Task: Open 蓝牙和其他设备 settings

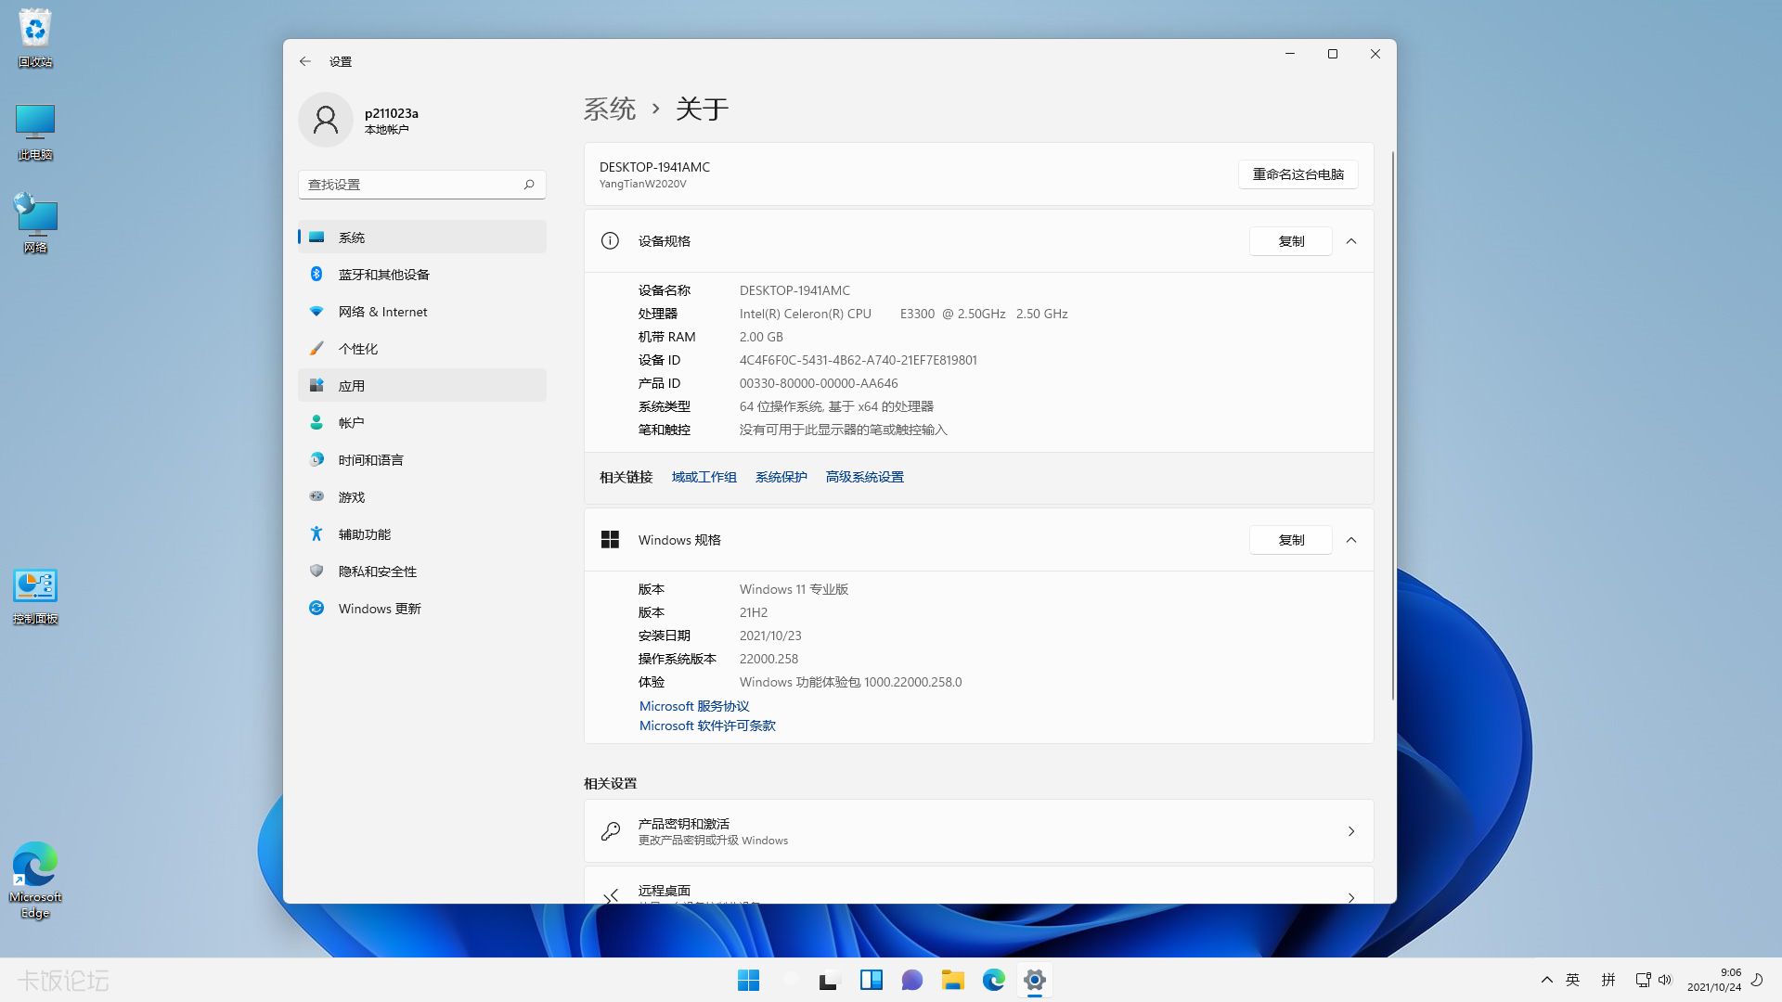Action: tap(422, 275)
